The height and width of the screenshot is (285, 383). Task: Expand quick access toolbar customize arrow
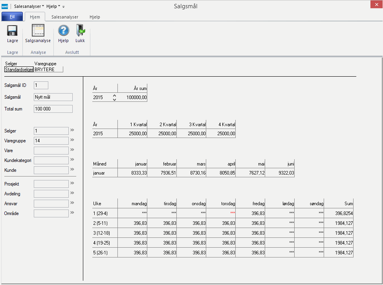click(64, 7)
